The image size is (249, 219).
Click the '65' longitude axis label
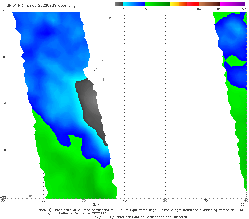tap(43, 200)
